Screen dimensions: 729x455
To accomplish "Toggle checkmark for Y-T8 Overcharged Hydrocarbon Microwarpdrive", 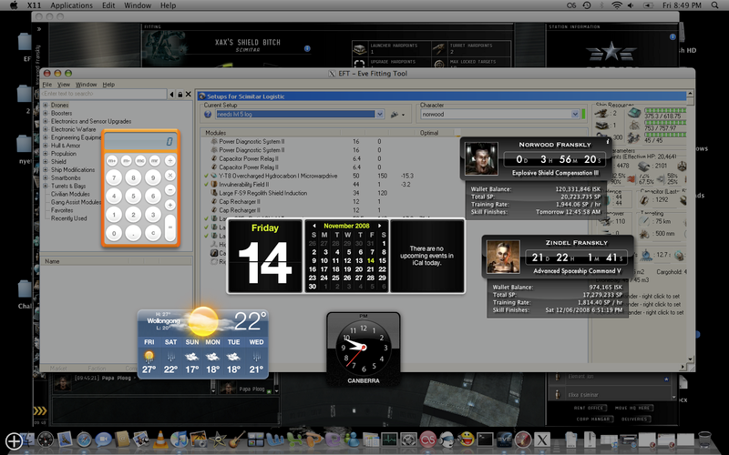I will pos(206,176).
